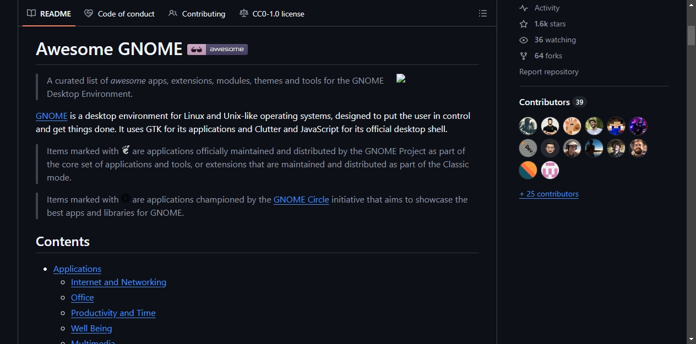Open the README tab
This screenshot has height=344, width=696.
coord(49,13)
